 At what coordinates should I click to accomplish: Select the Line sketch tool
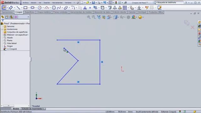click(18, 8)
